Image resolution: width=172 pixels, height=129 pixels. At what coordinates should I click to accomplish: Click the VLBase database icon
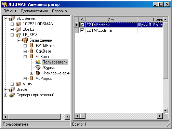31,57
